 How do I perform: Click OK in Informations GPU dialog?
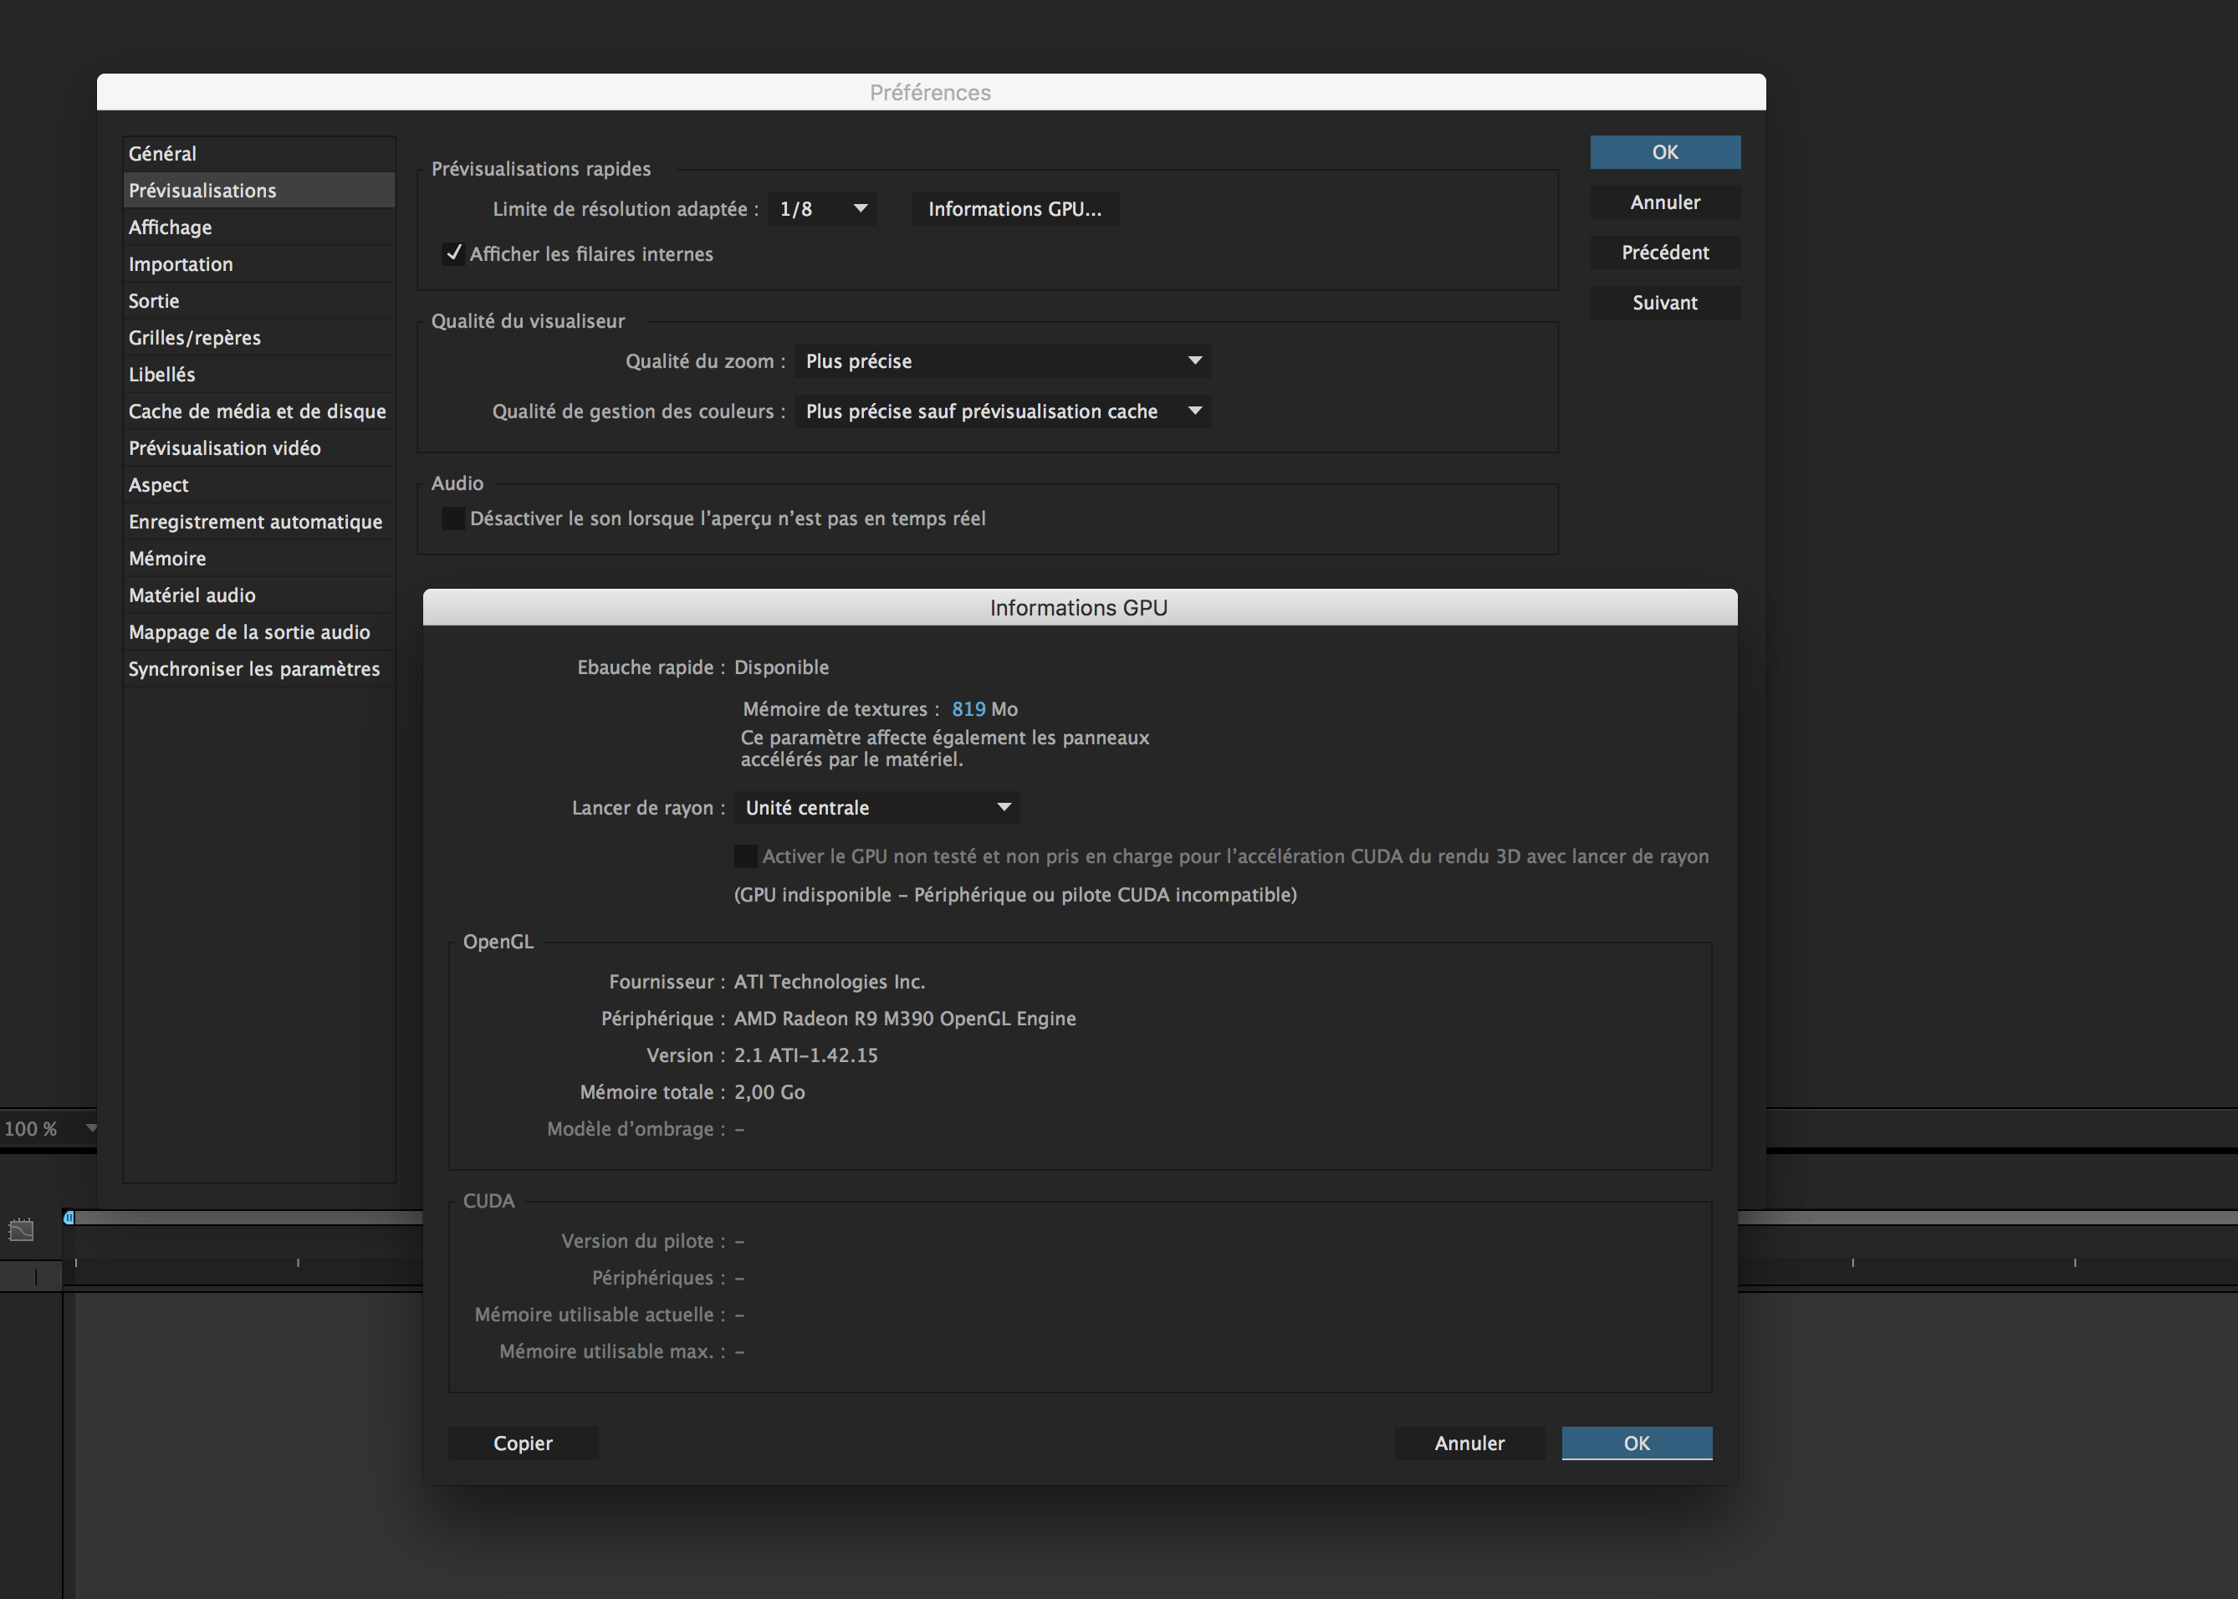1635,1443
